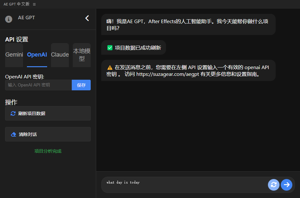Click the OpenAI API 密钥 input field

(x=38, y=85)
